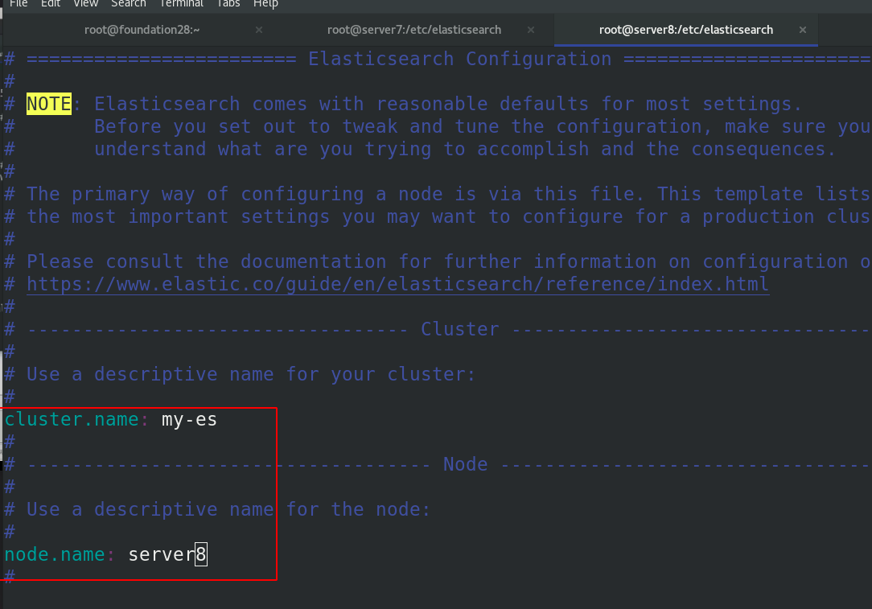Viewport: 872px width, 609px height.
Task: Click the my-es cluster value
Action: pos(189,420)
